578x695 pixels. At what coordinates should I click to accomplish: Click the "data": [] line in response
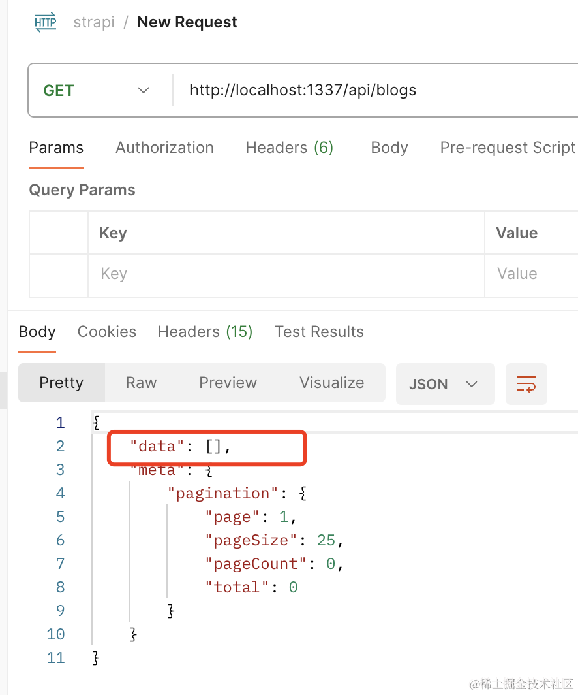tap(180, 446)
